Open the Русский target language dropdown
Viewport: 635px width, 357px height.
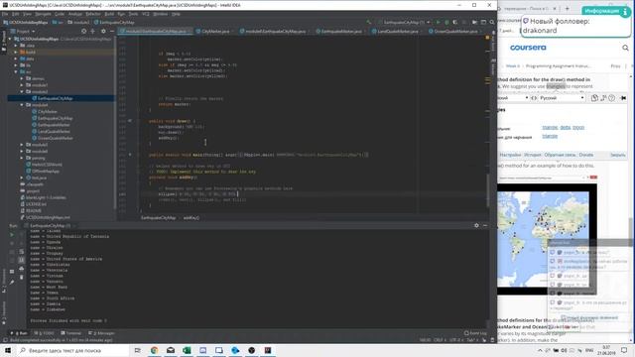pyautogui.click(x=563, y=98)
